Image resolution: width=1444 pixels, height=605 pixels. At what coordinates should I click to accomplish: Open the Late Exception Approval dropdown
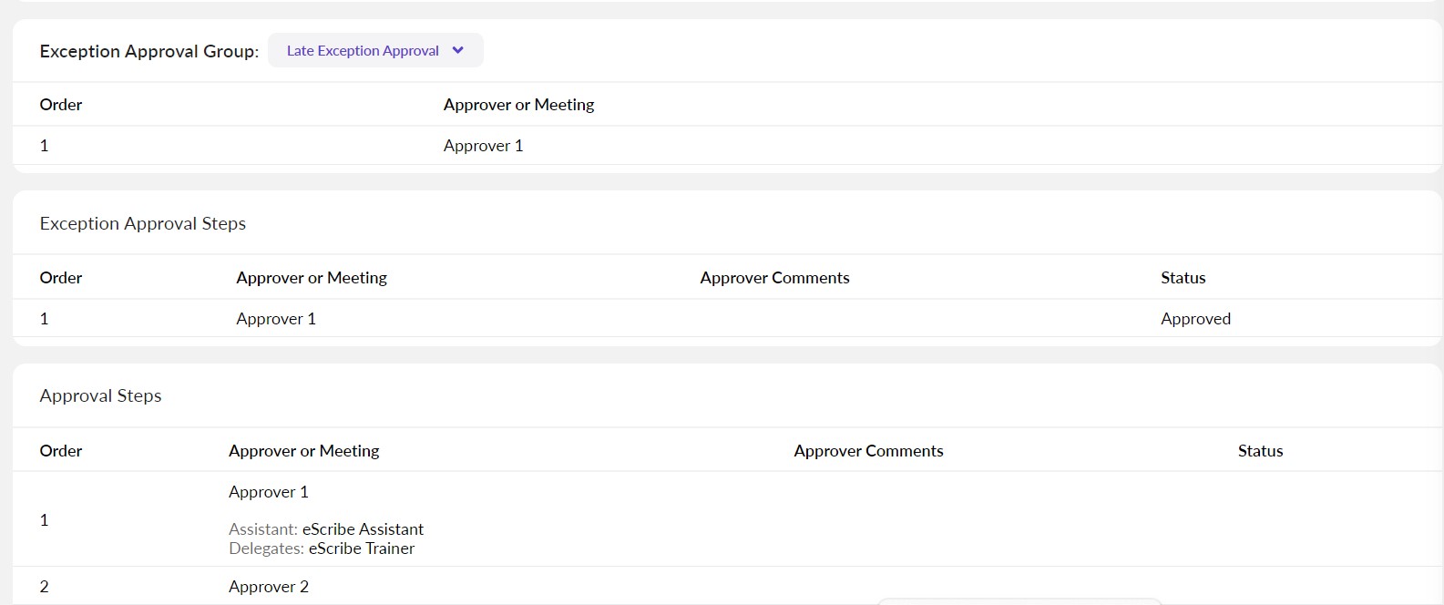[x=363, y=51]
